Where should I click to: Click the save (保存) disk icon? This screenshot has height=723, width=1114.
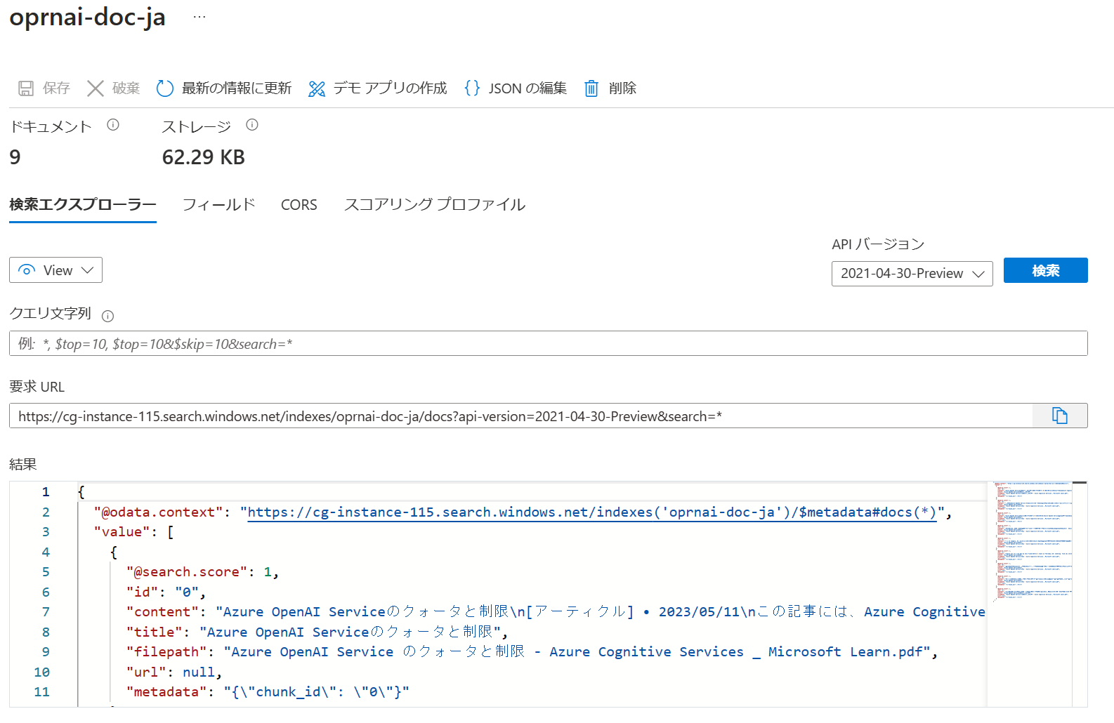click(x=26, y=88)
